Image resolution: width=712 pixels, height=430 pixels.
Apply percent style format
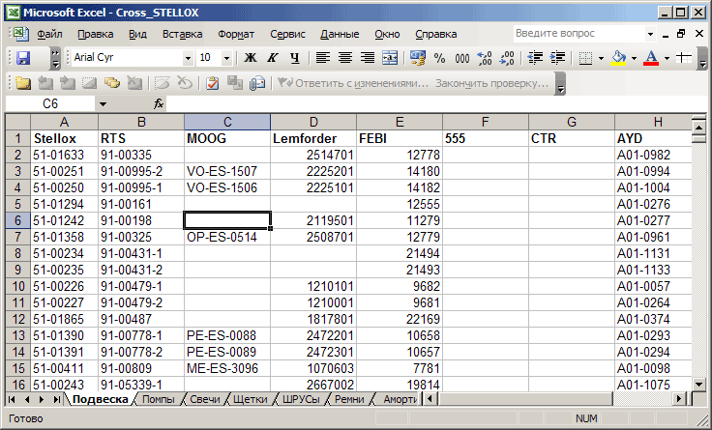pyautogui.click(x=439, y=58)
